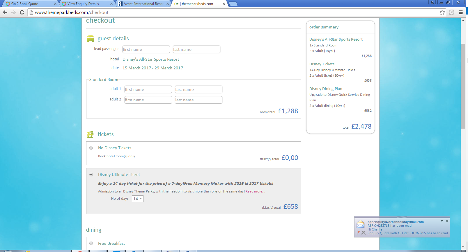Image resolution: width=468 pixels, height=252 pixels.
Task: Click the page info icon in address bar
Action: click(x=31, y=12)
